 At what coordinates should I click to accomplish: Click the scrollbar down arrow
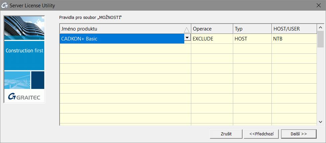tap(320, 122)
